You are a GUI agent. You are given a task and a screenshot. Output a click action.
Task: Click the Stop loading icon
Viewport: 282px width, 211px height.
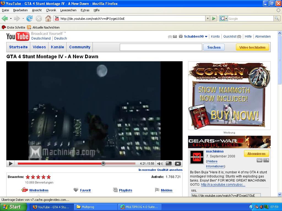[39, 18]
